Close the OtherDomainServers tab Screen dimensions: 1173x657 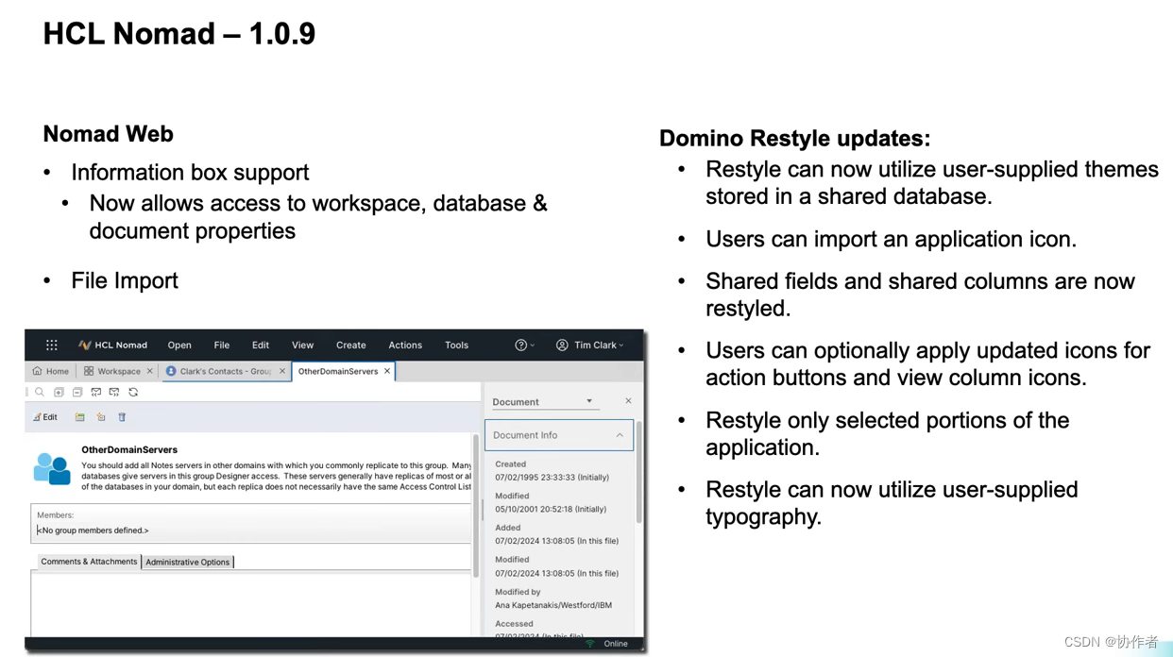(387, 371)
